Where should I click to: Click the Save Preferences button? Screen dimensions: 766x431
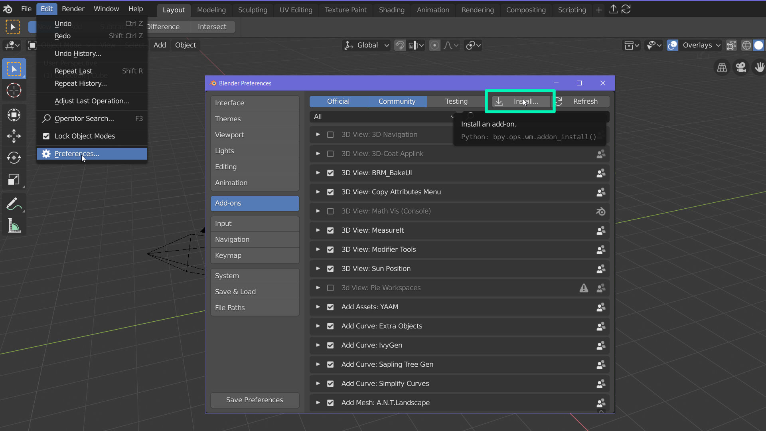[255, 399]
